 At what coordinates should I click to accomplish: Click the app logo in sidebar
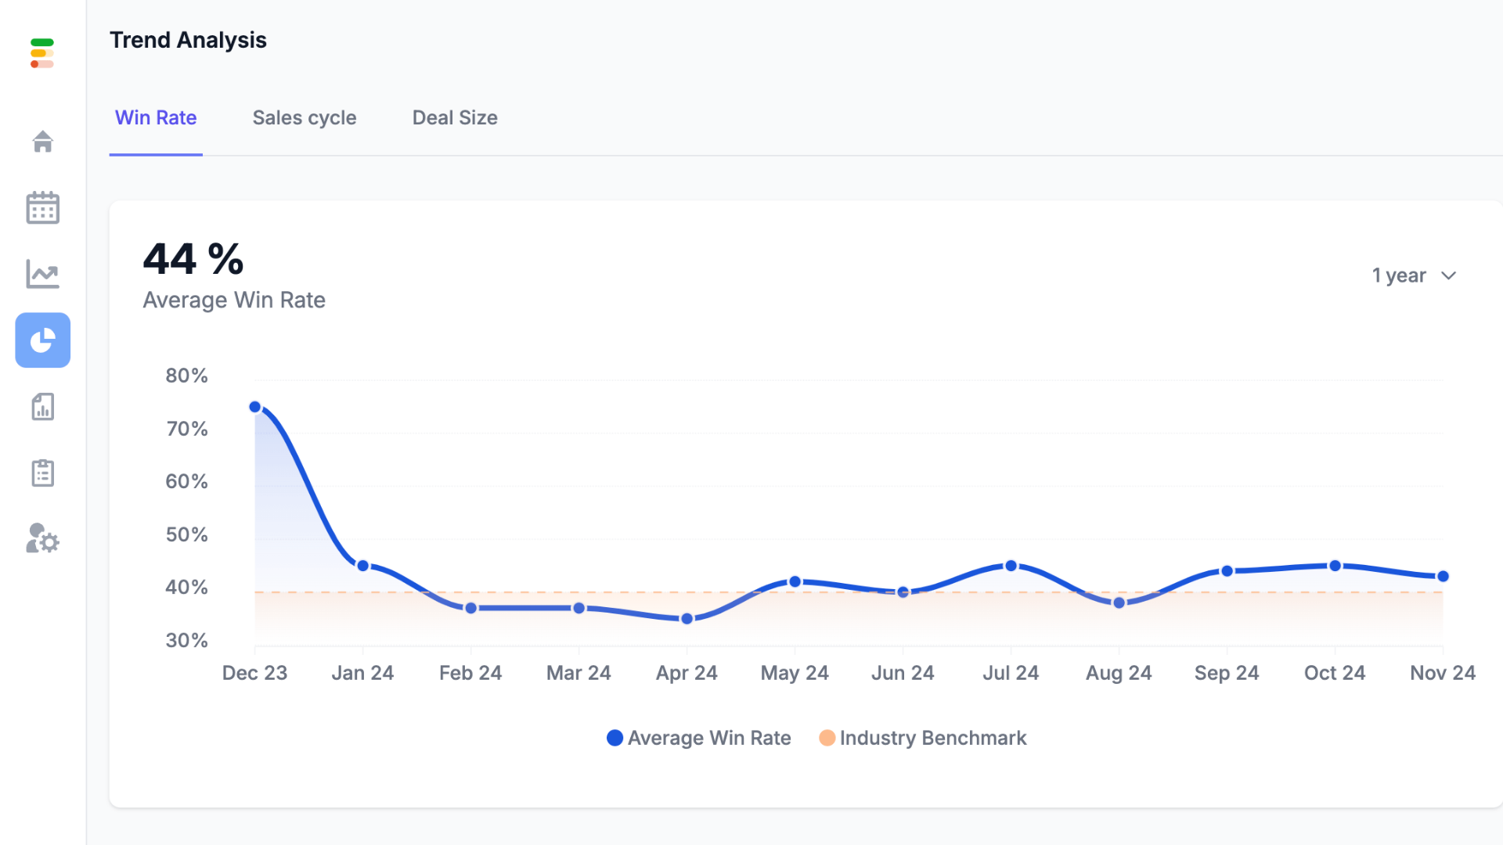coord(42,53)
